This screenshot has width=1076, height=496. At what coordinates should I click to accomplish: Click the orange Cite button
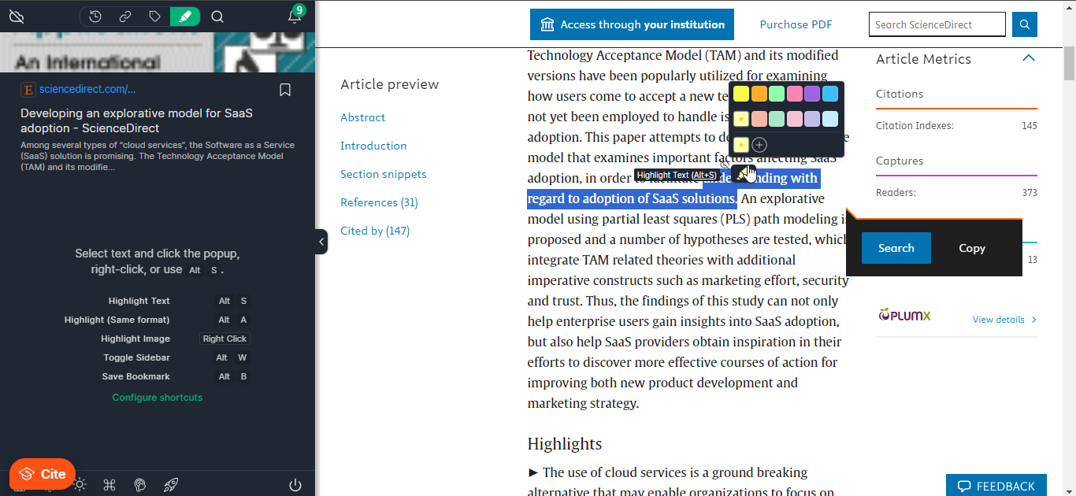pos(43,474)
